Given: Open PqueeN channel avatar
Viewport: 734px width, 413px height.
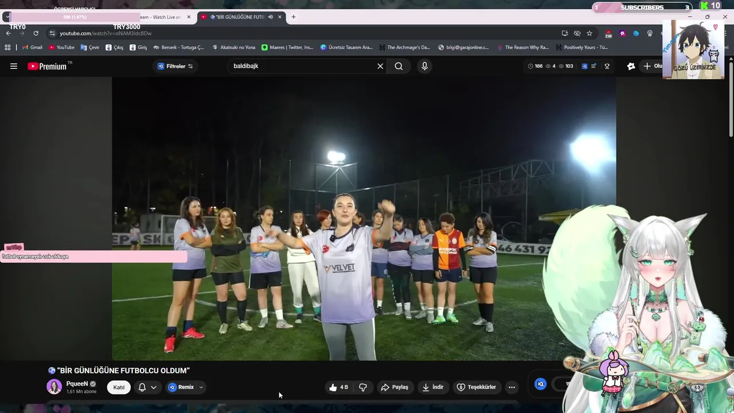Looking at the screenshot, I should tap(54, 387).
